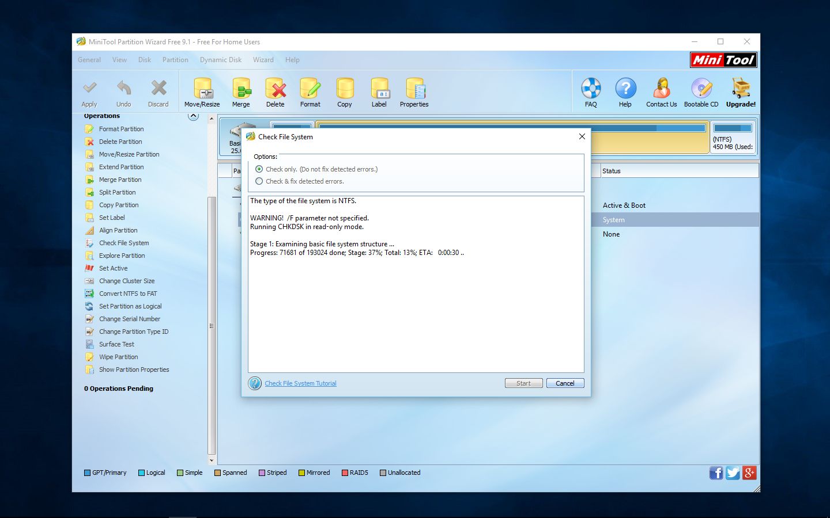Open the Help menu

[292, 60]
